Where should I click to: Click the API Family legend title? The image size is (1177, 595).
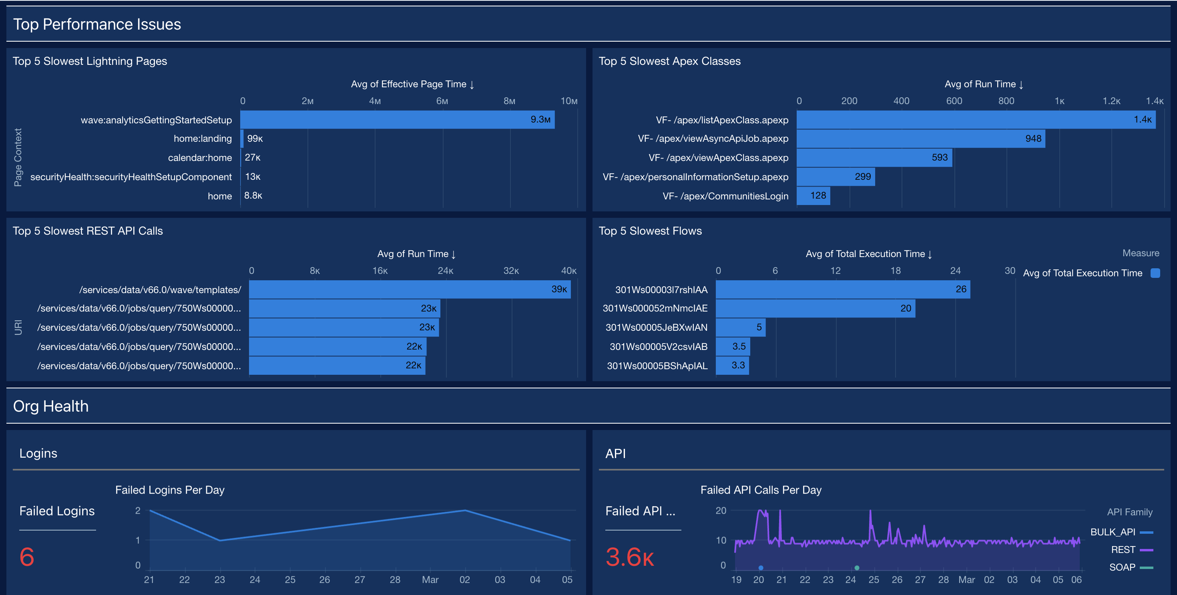pos(1129,512)
